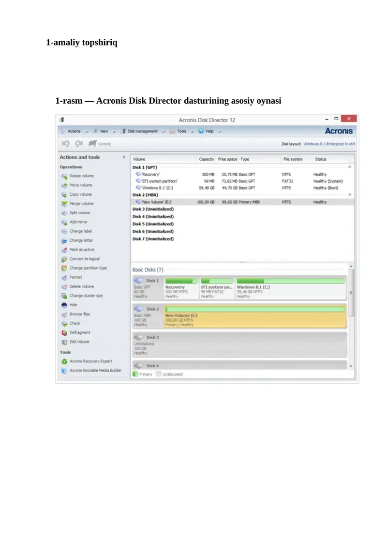Select Disk 3 (Uninitialized) in list
The height and width of the screenshot is (548, 387).
[153, 209]
